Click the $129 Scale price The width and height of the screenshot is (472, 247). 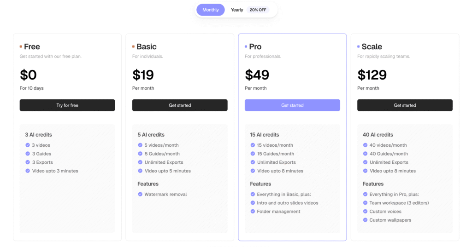372,75
